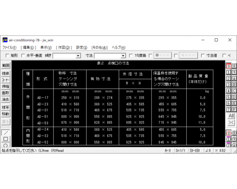Click the ●--- endpoint button
This screenshot has width=237, height=189.
tap(163, 55)
